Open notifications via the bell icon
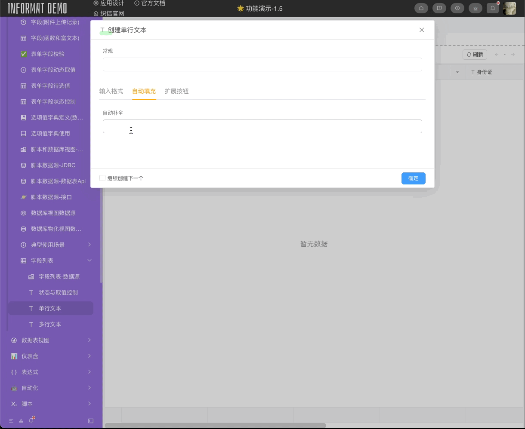 tap(492, 8)
